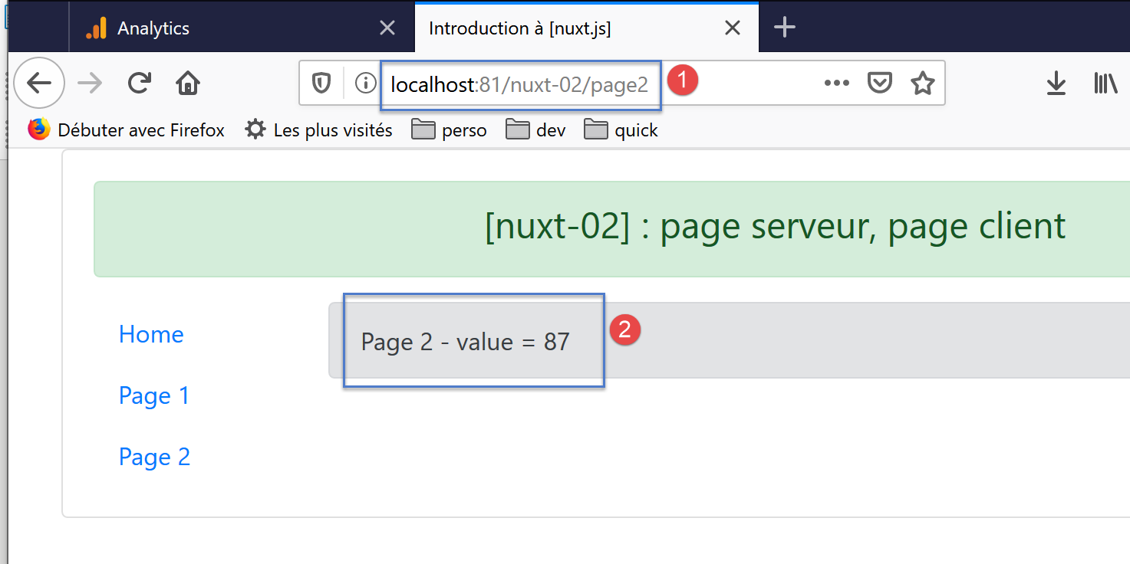This screenshot has height=564, width=1130.
Task: Open the library bookmarks and history icon
Action: (x=1105, y=83)
